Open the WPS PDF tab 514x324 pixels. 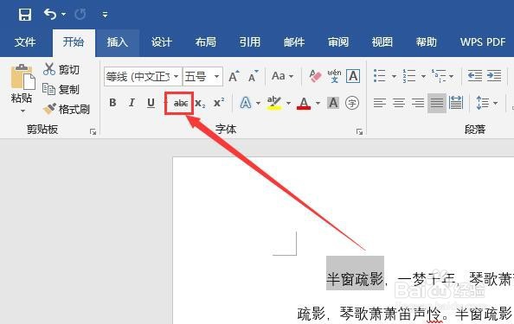[483, 41]
